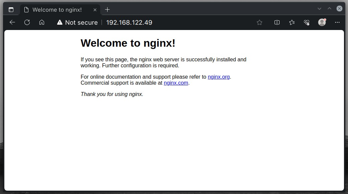This screenshot has width=348, height=194.
Task: Open split screen view
Action: (277, 22)
